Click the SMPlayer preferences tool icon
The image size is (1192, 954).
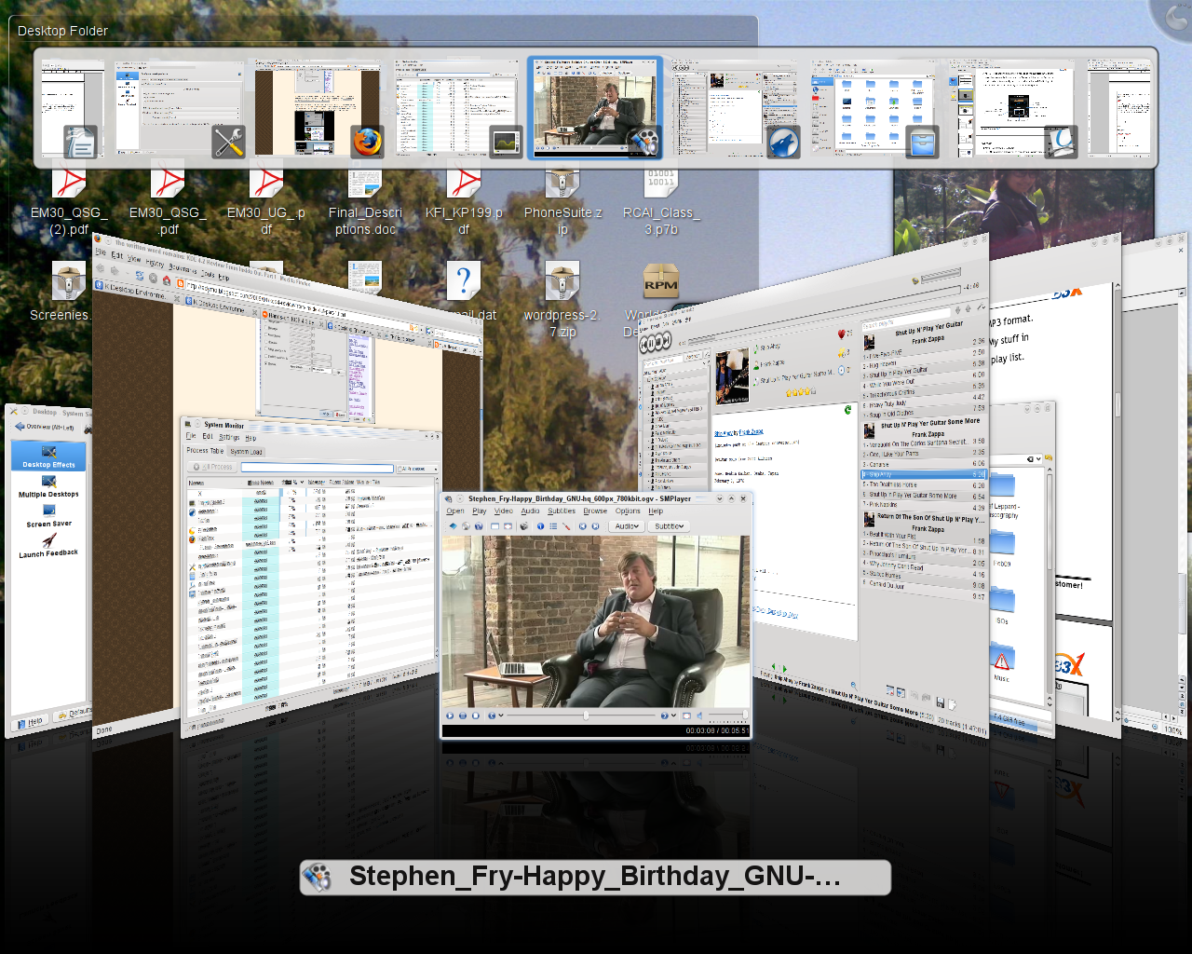(x=566, y=526)
